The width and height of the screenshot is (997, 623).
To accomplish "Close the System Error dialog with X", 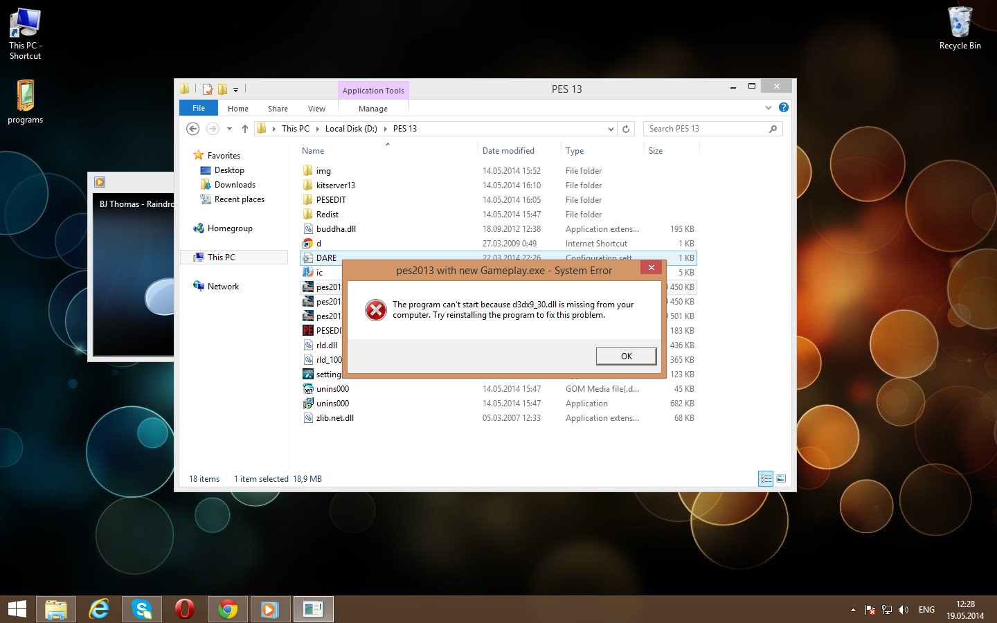I will (651, 267).
